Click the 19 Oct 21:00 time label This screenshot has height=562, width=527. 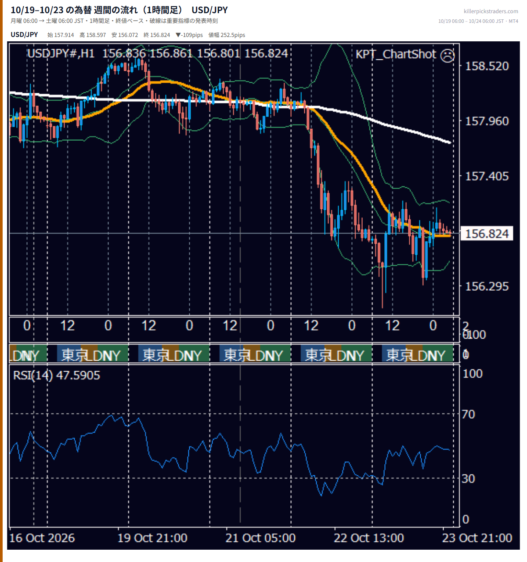pos(152,538)
